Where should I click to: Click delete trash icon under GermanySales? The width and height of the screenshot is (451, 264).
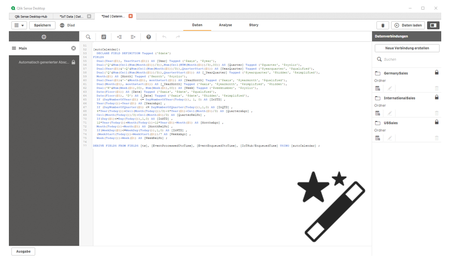point(437,88)
